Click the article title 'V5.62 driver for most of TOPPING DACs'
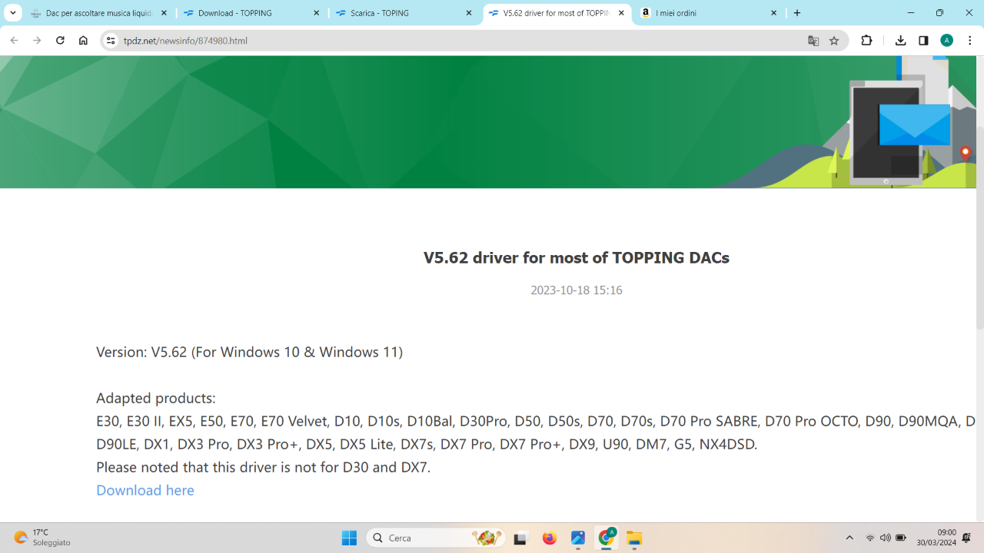Viewport: 984px width, 553px height. (x=577, y=257)
